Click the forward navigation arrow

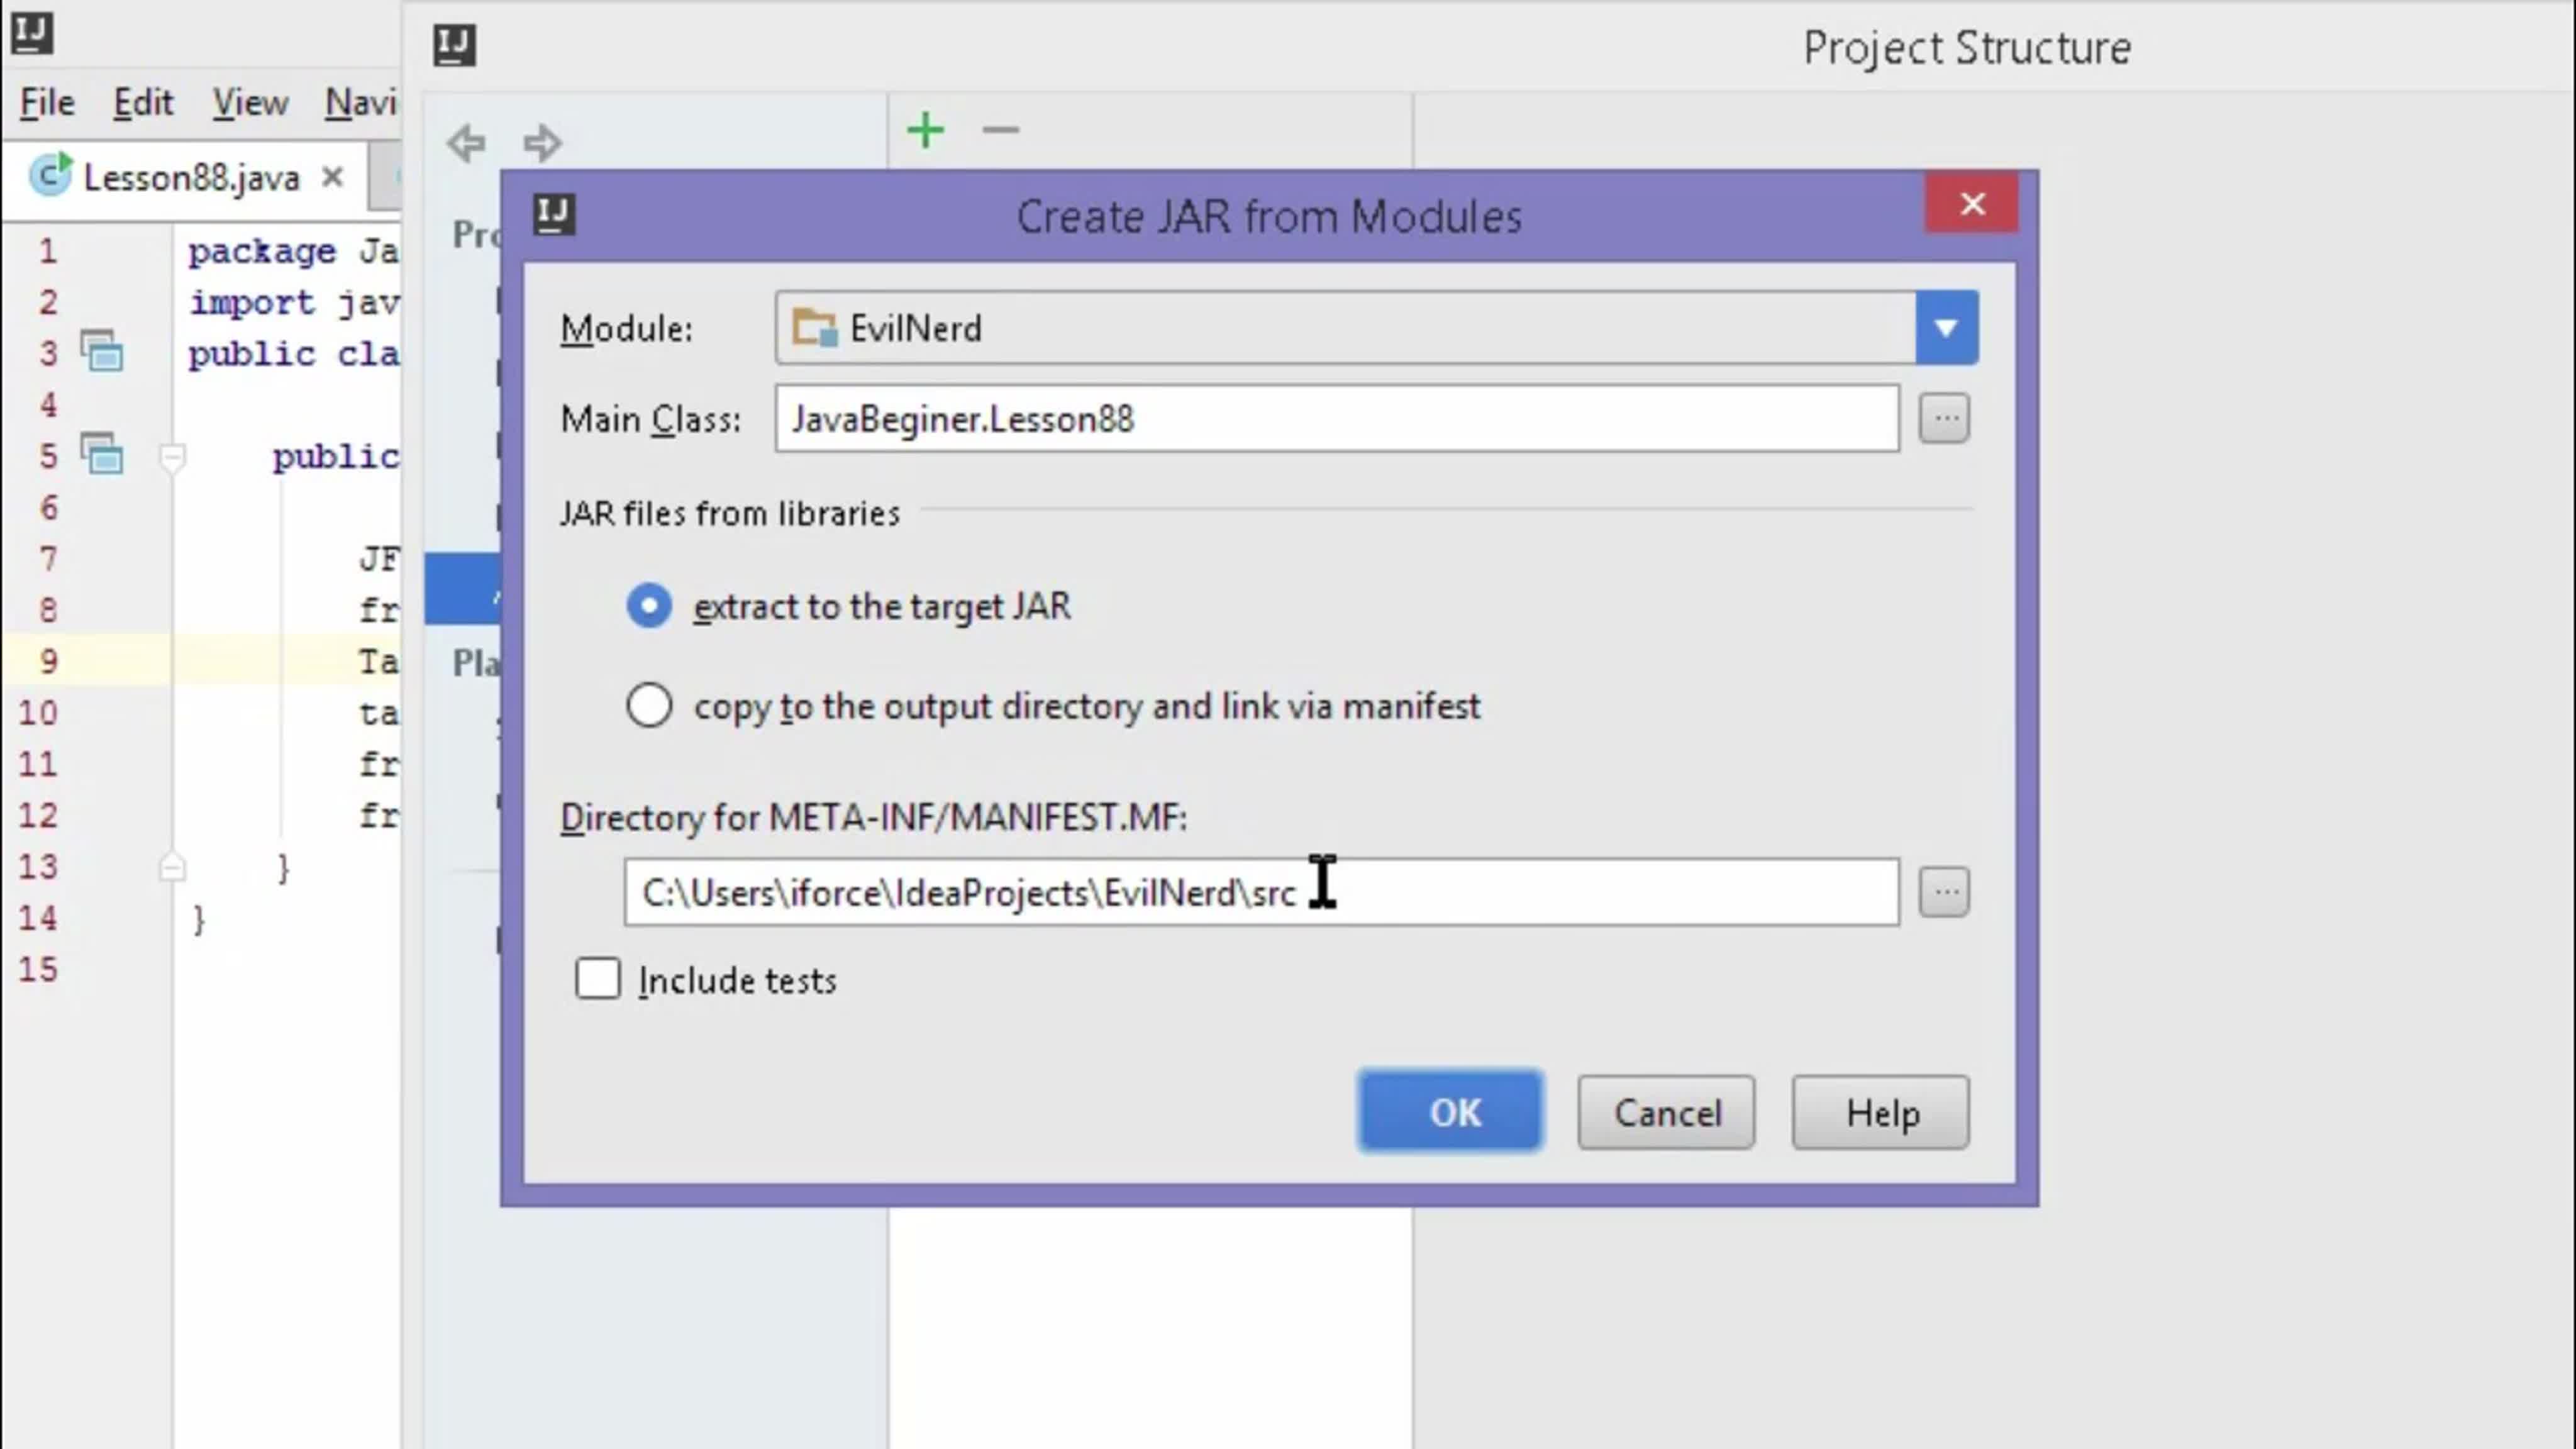point(542,143)
